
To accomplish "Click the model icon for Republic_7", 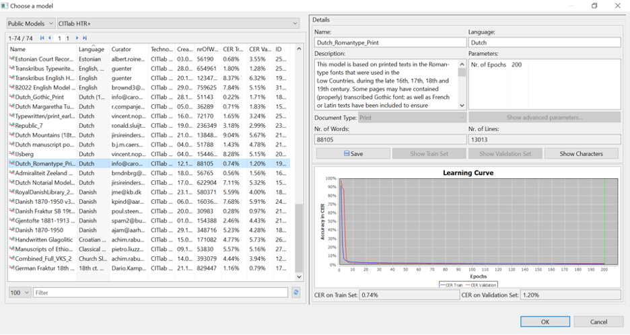I will (x=11, y=125).
